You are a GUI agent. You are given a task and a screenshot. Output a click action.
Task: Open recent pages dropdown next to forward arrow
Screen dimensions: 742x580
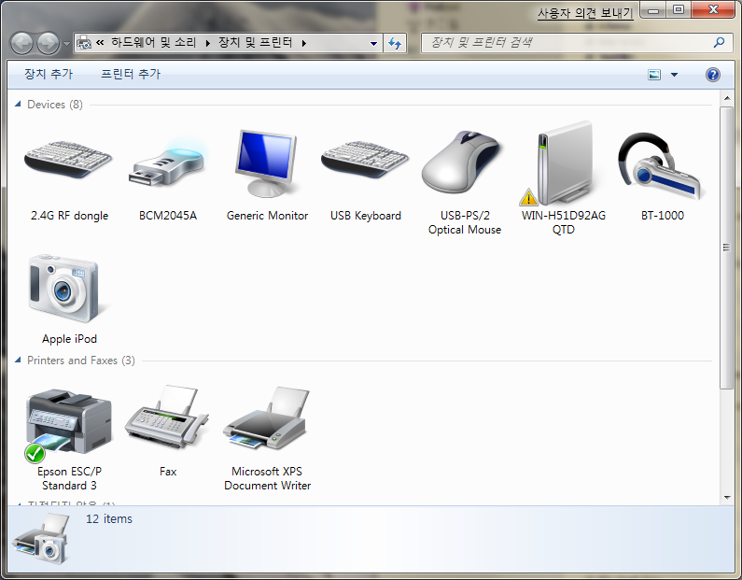tap(66, 44)
